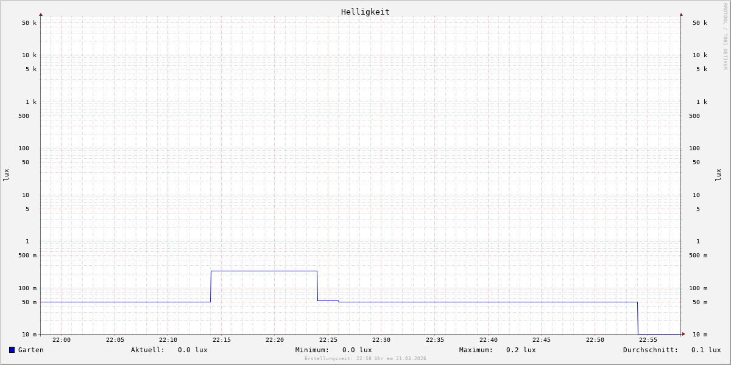
Task: Click the 0.0 lux value after Aktuell
Action: tap(192, 350)
